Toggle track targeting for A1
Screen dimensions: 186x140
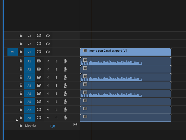pos(29,61)
